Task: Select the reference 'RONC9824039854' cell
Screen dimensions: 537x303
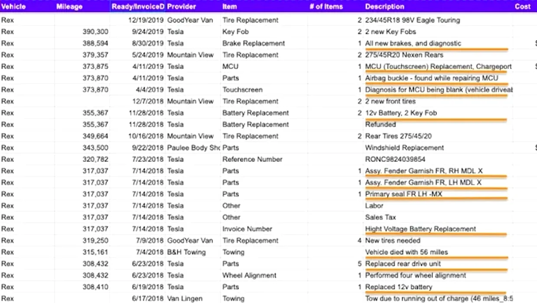Action: click(x=395, y=159)
